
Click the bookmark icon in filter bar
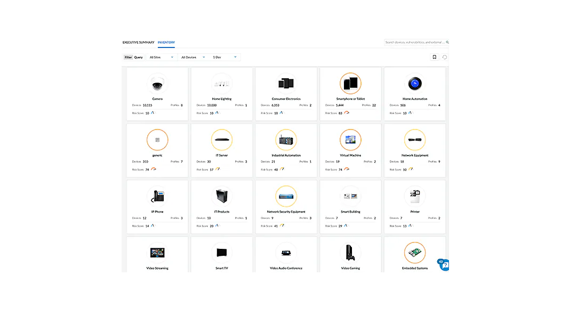pyautogui.click(x=435, y=57)
